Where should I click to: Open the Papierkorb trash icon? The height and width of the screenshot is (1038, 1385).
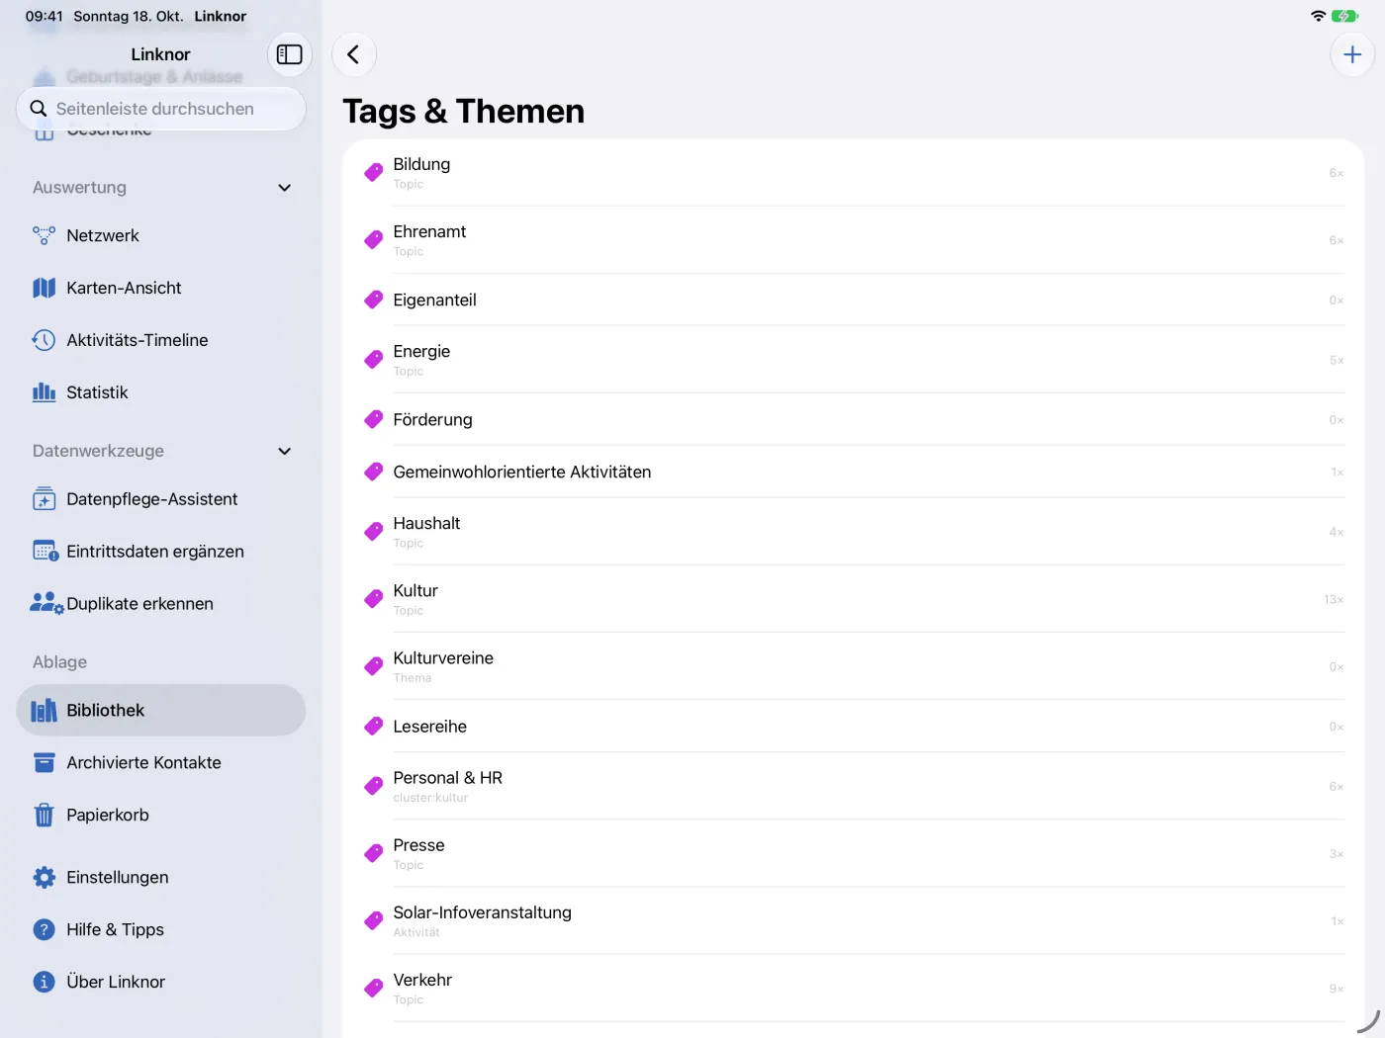click(44, 816)
